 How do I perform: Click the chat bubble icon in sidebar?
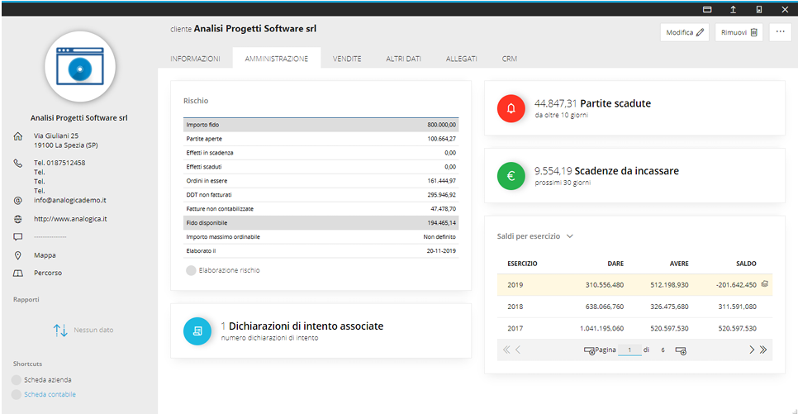tap(18, 237)
